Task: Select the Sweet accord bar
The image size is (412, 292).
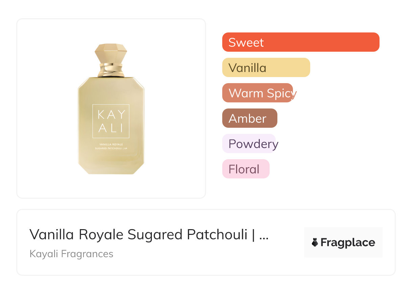Action: click(300, 42)
